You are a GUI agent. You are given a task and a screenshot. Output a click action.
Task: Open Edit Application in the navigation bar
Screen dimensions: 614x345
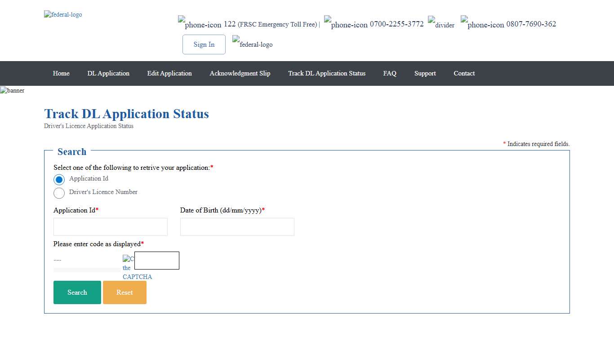click(x=169, y=73)
